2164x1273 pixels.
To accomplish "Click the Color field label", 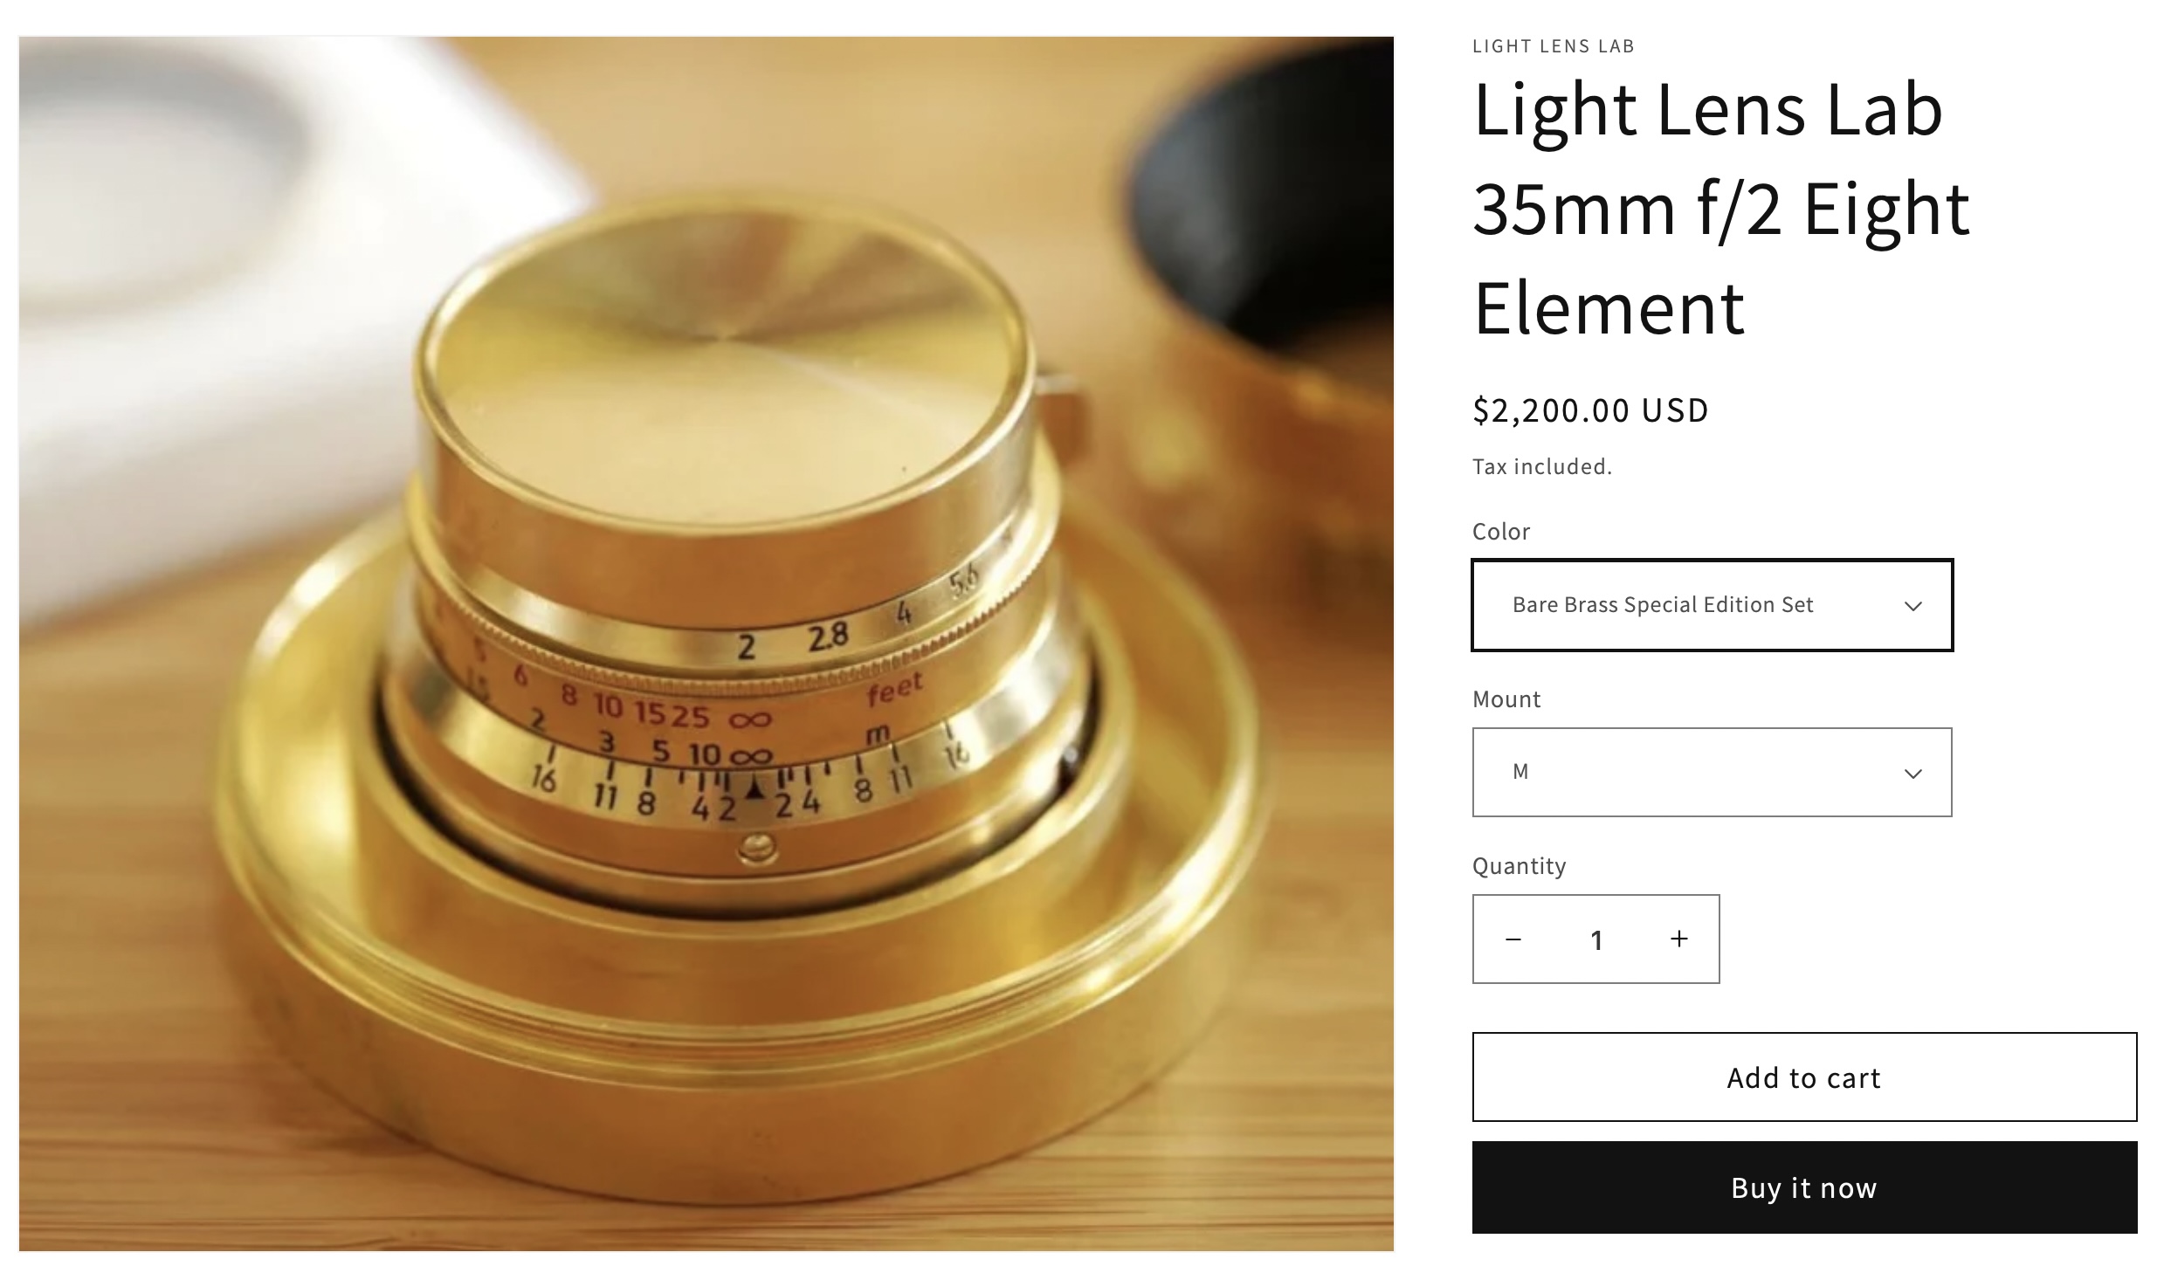I will point(1501,532).
